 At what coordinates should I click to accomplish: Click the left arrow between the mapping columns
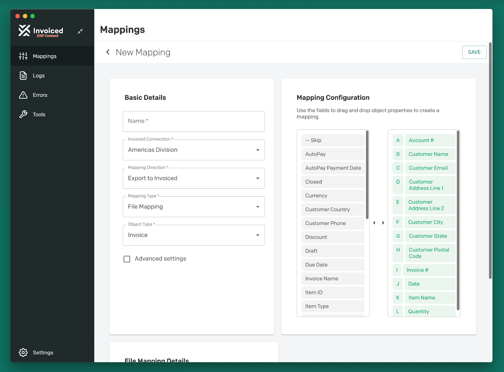pyautogui.click(x=374, y=223)
